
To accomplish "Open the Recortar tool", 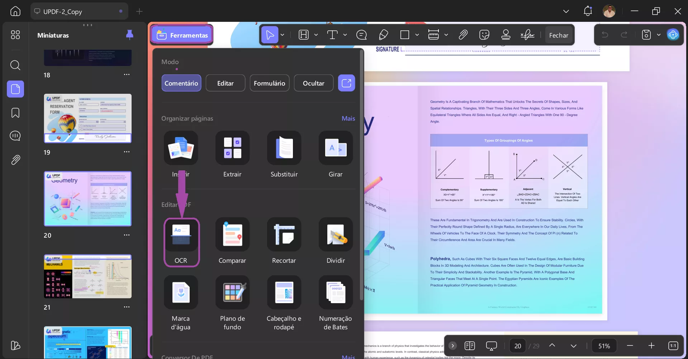I will [x=284, y=241].
